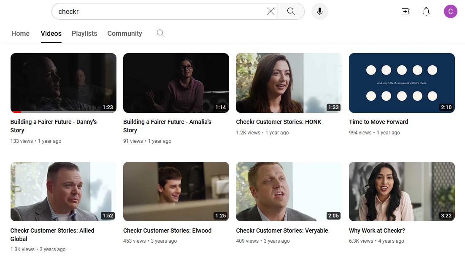The width and height of the screenshot is (465, 260).
Task: Click '1.3K views • 3 years ago' text
Action: 38,249
